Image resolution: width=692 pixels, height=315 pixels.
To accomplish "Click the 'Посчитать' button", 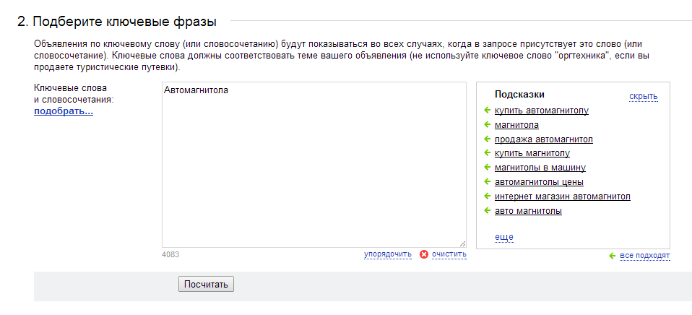I will point(206,284).
